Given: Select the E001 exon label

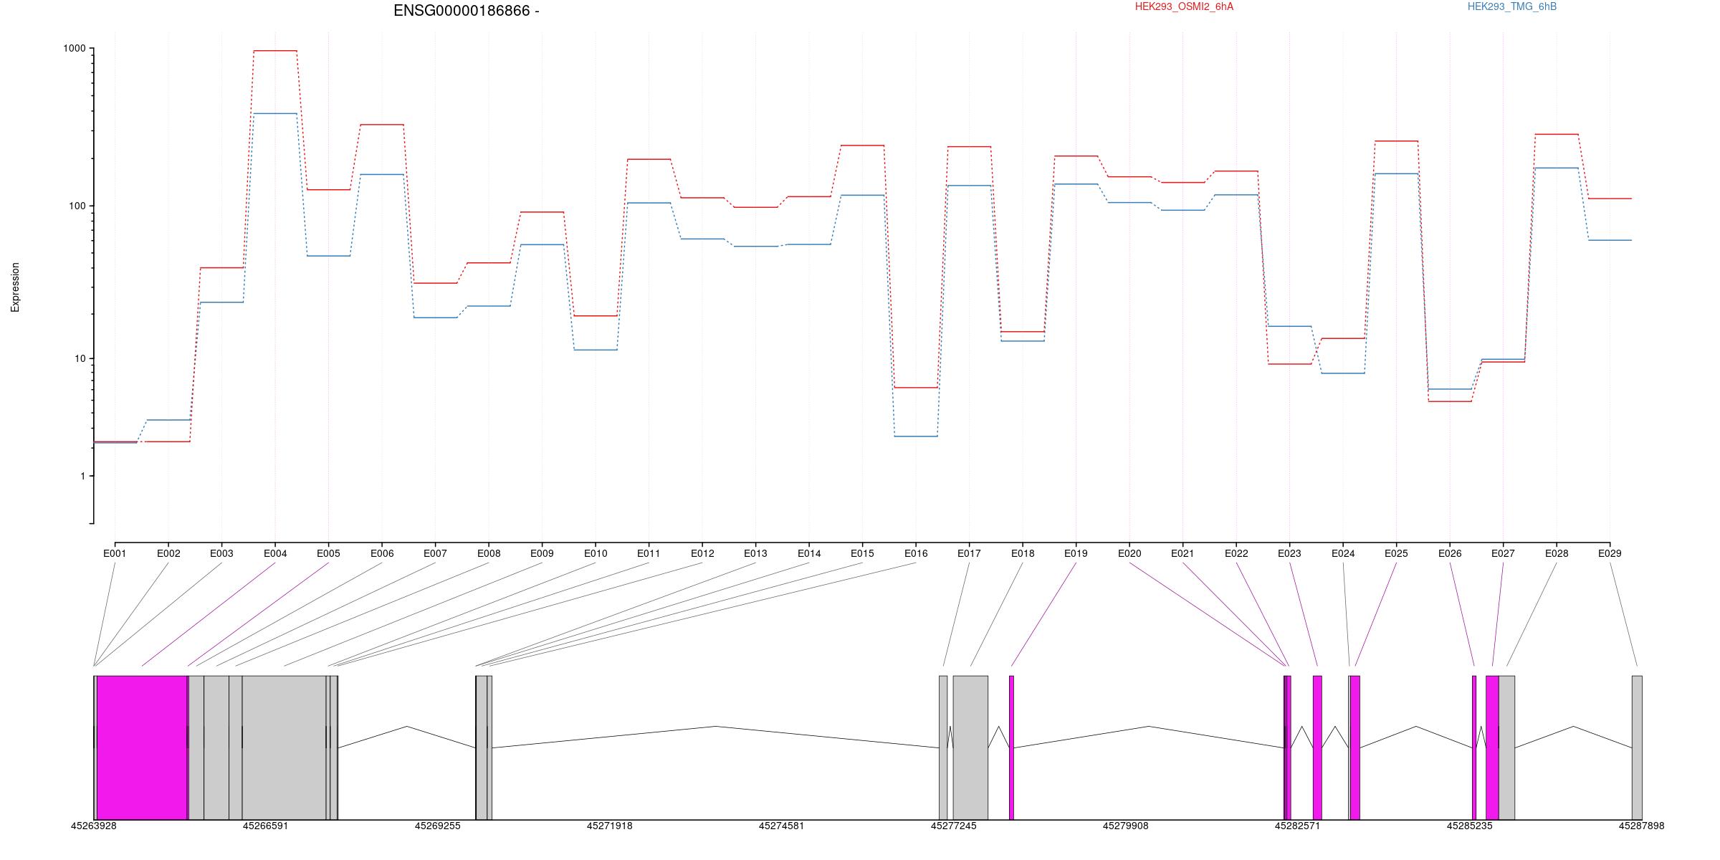Looking at the screenshot, I should (115, 553).
